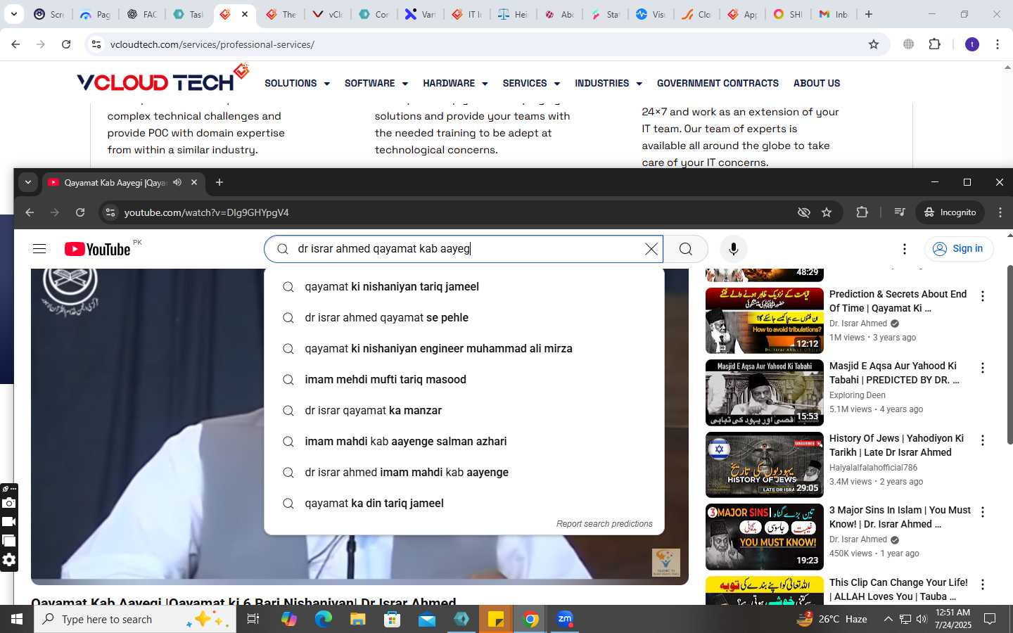
Task: Click the Sign in button
Action: (958, 249)
